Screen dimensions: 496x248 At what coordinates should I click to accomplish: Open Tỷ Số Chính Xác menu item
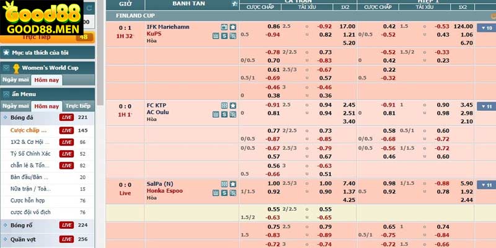point(30,154)
